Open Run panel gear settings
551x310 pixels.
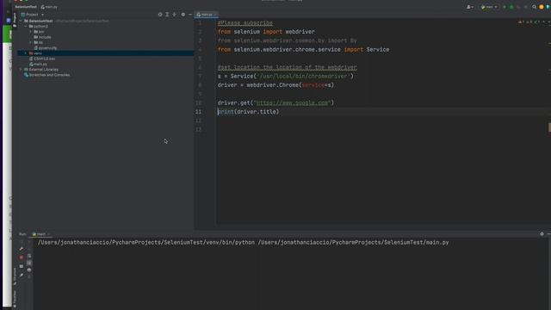(542, 233)
